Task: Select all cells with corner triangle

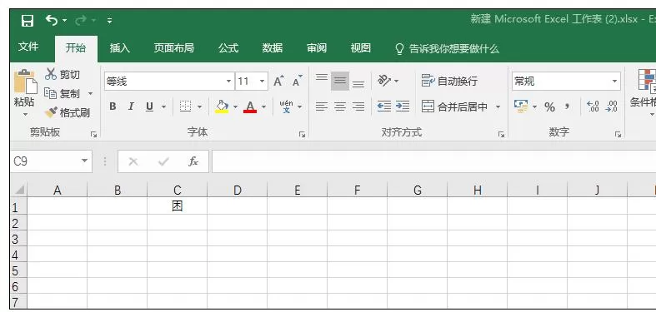Action: (19, 190)
